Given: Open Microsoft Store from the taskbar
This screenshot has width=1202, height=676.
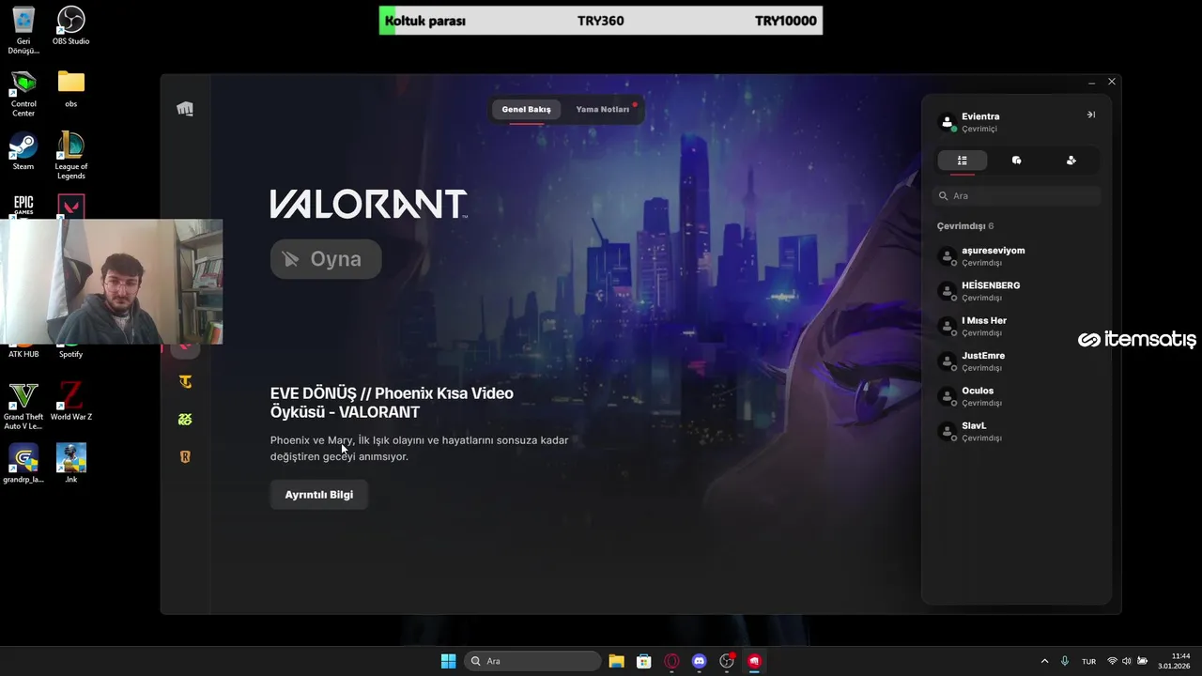Looking at the screenshot, I should pyautogui.click(x=644, y=661).
